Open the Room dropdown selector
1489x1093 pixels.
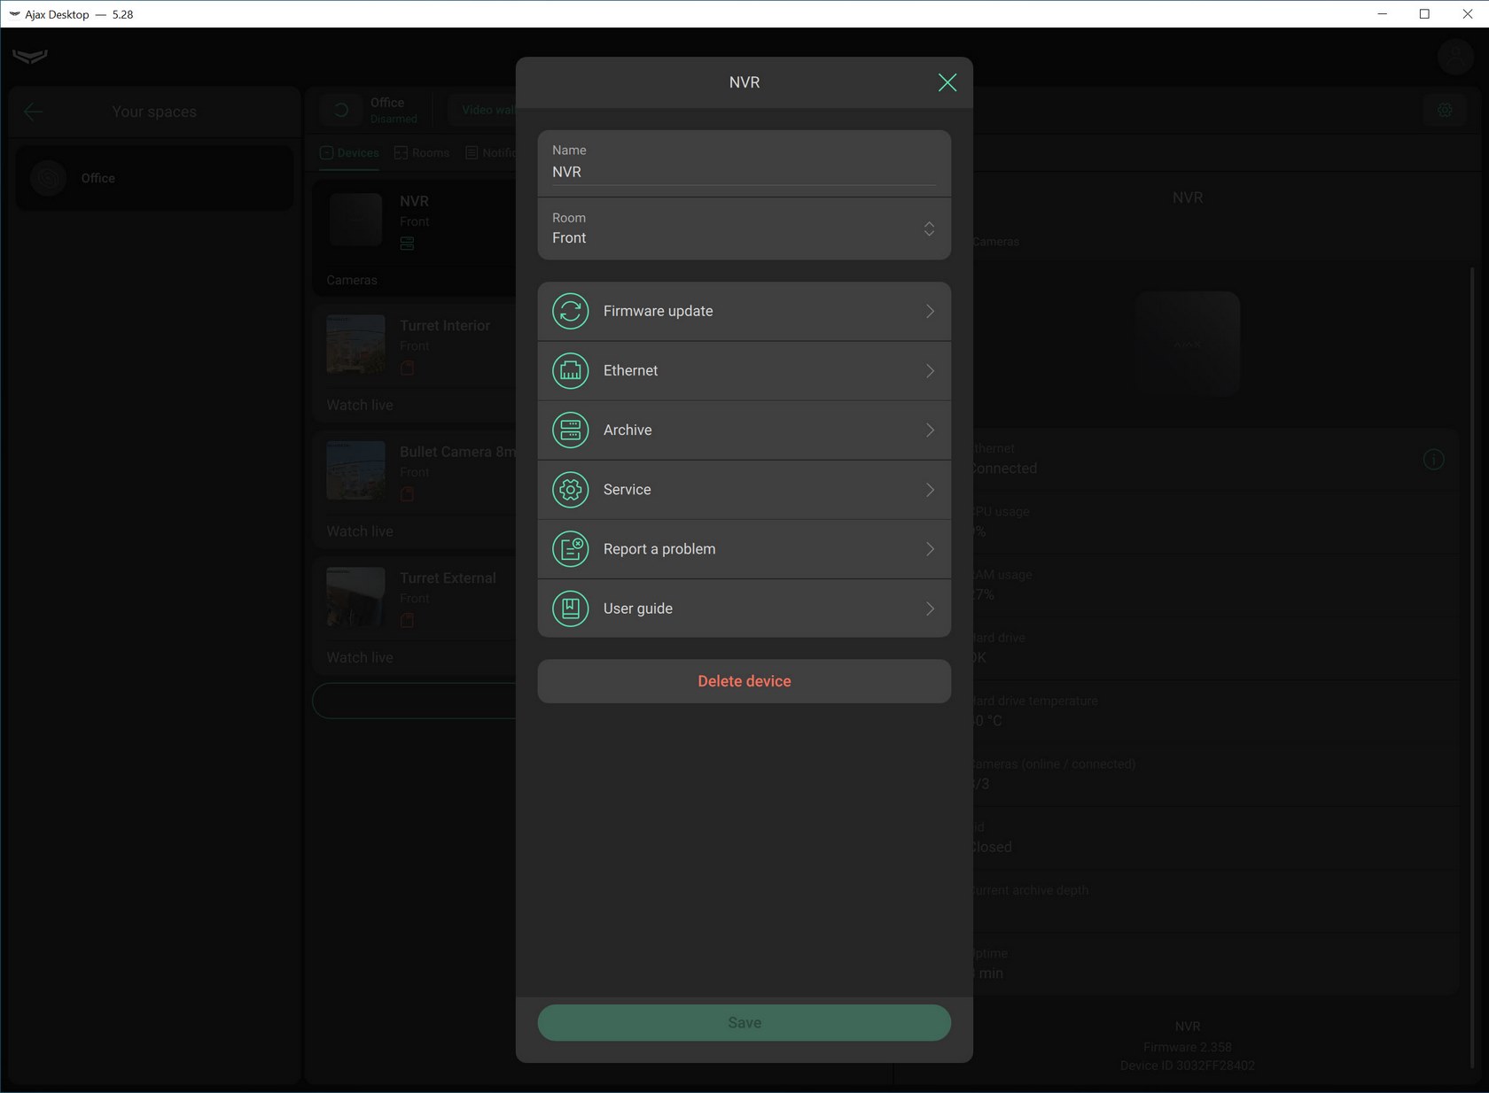coord(928,229)
